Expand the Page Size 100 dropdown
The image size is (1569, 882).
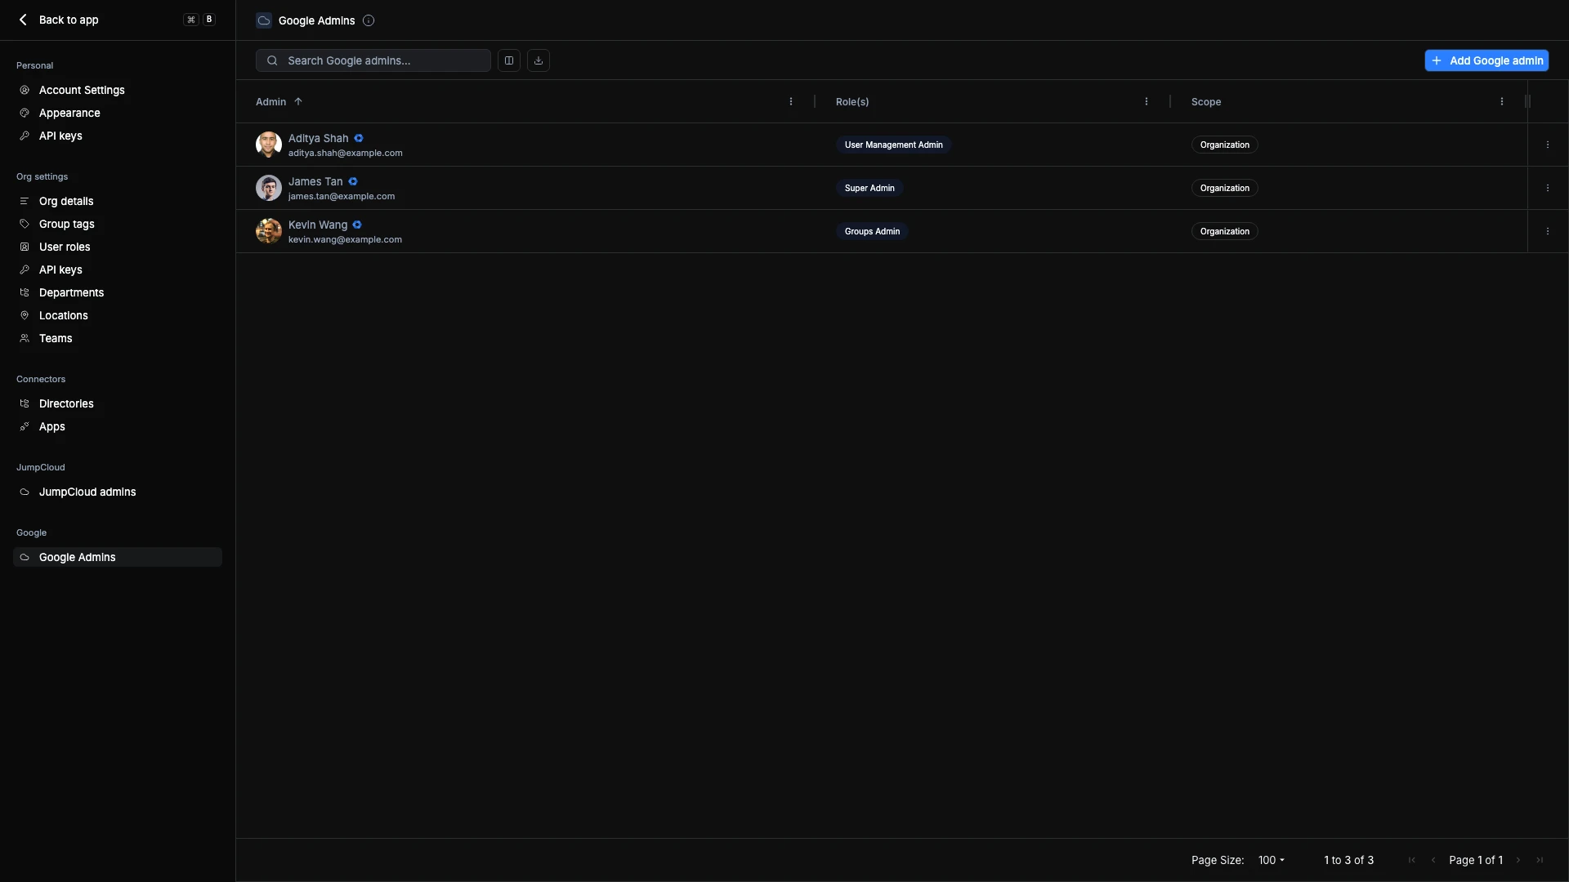(x=1272, y=860)
